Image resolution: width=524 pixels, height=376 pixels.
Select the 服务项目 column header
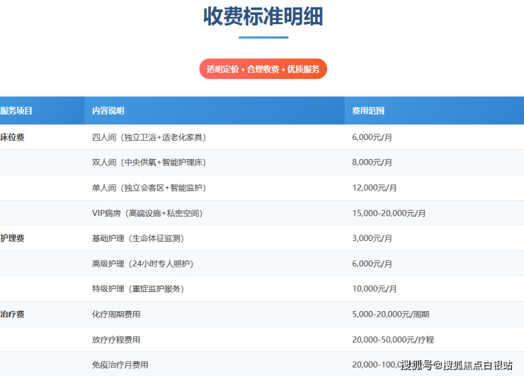pyautogui.click(x=17, y=111)
